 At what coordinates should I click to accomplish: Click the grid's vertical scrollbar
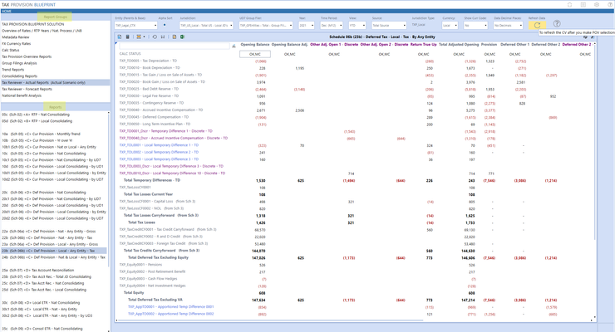pos(595,141)
